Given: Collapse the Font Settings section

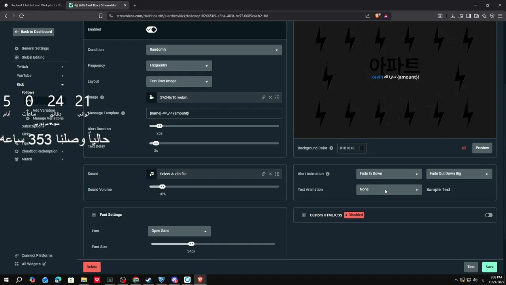Looking at the screenshot, I should click(x=94, y=215).
